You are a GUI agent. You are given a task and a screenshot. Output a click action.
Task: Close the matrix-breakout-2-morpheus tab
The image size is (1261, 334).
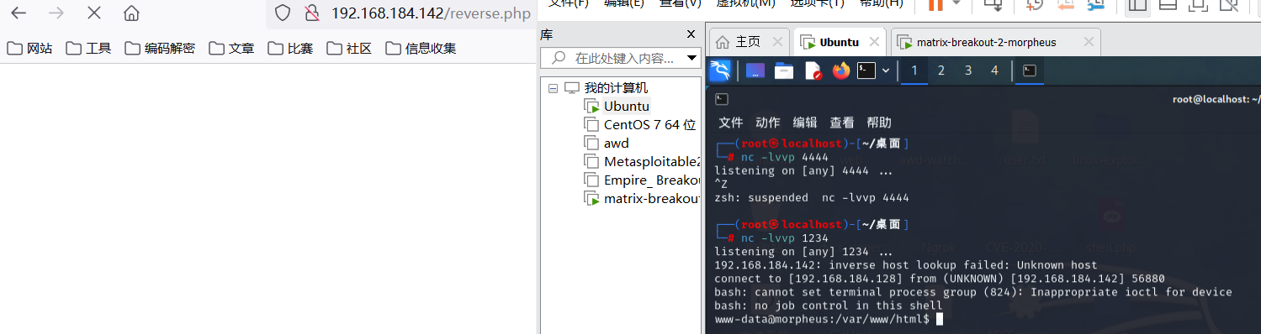point(1089,42)
